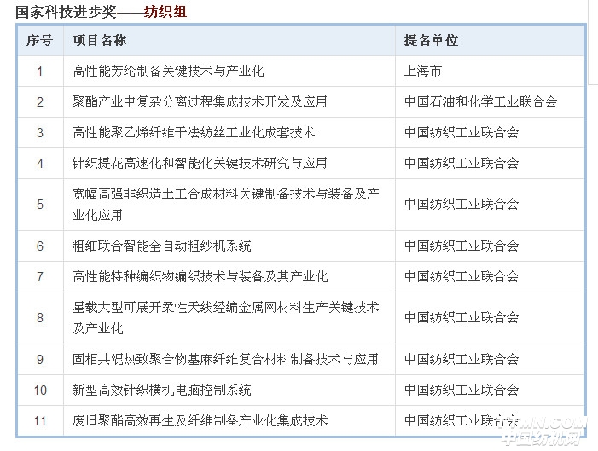Click project 新型高效针织横机电脑控制系统
This screenshot has height=451, width=598.
point(162,390)
